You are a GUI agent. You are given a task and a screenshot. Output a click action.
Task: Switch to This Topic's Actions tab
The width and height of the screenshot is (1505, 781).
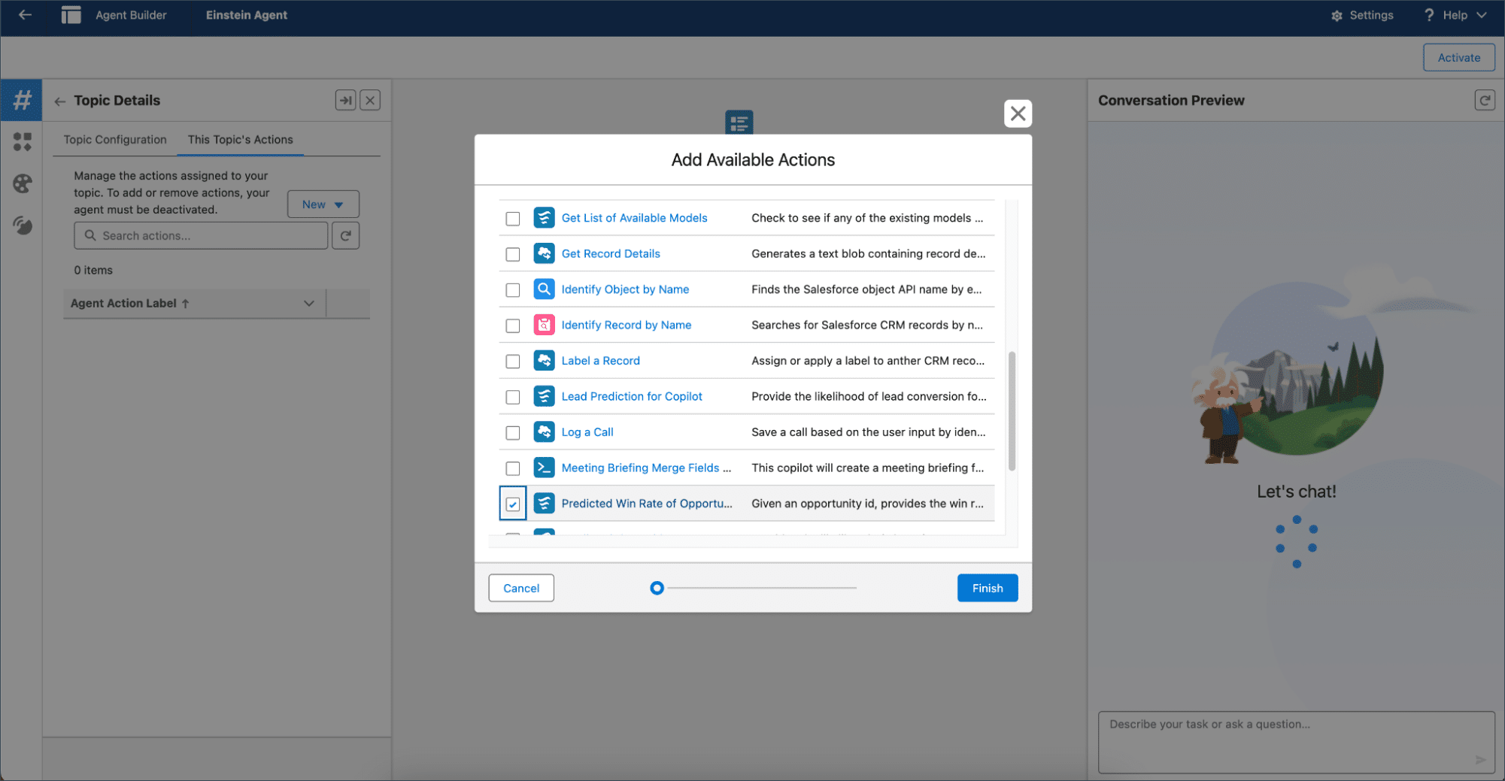point(240,140)
